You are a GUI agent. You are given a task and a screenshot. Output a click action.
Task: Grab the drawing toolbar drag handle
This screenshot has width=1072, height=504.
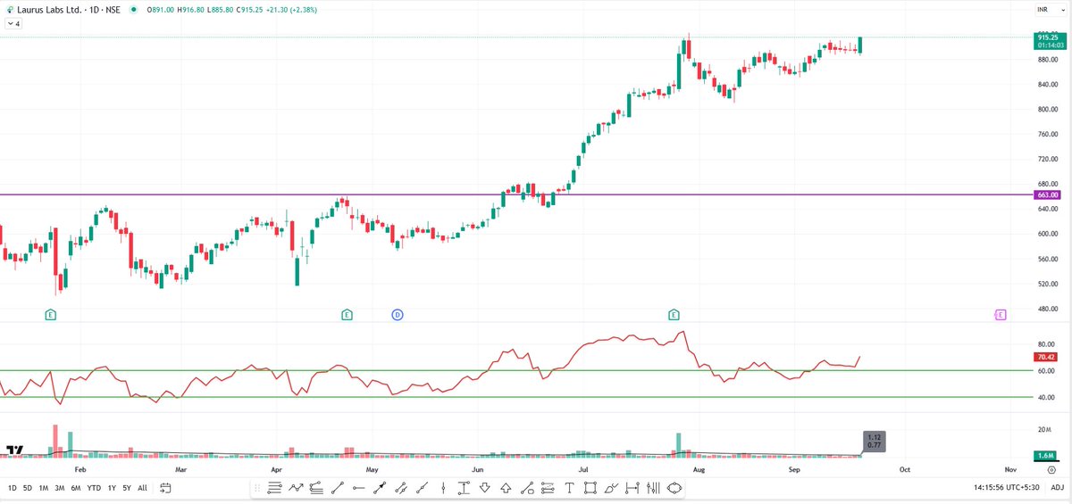[x=256, y=488]
